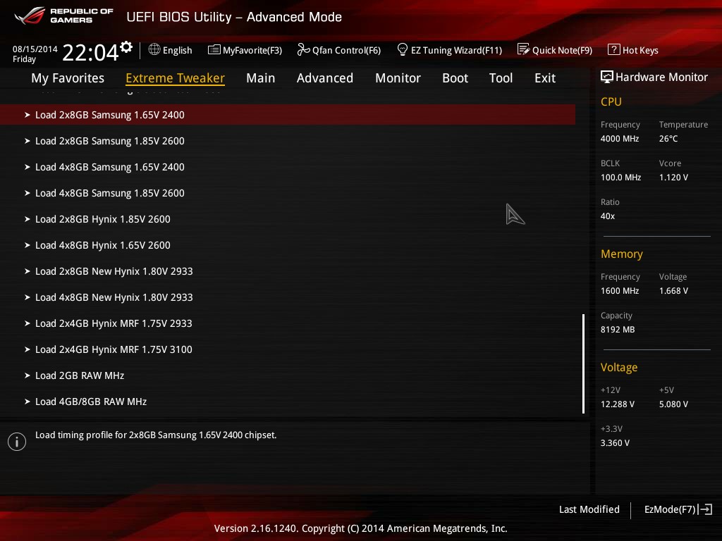Click the Last Modified button
The image size is (722, 541).
point(589,509)
